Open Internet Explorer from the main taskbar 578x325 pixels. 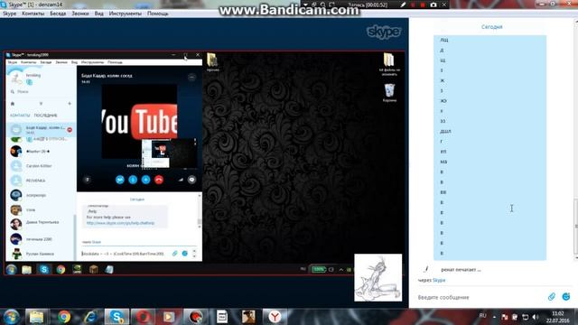tap(90, 317)
